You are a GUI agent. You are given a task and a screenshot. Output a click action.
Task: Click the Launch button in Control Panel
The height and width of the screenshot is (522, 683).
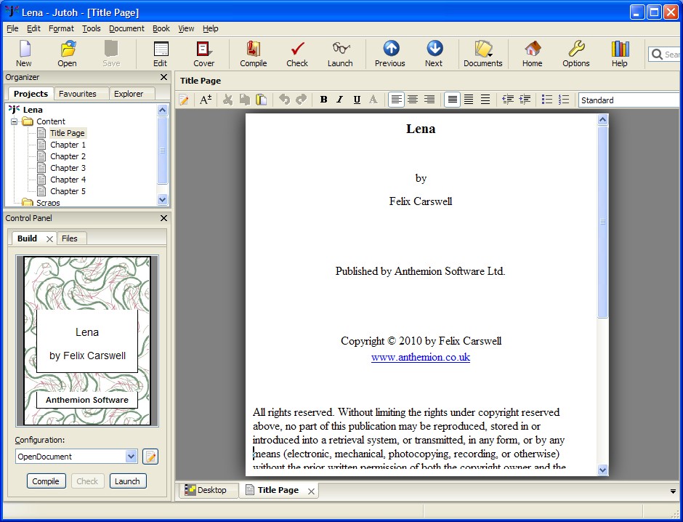click(127, 481)
